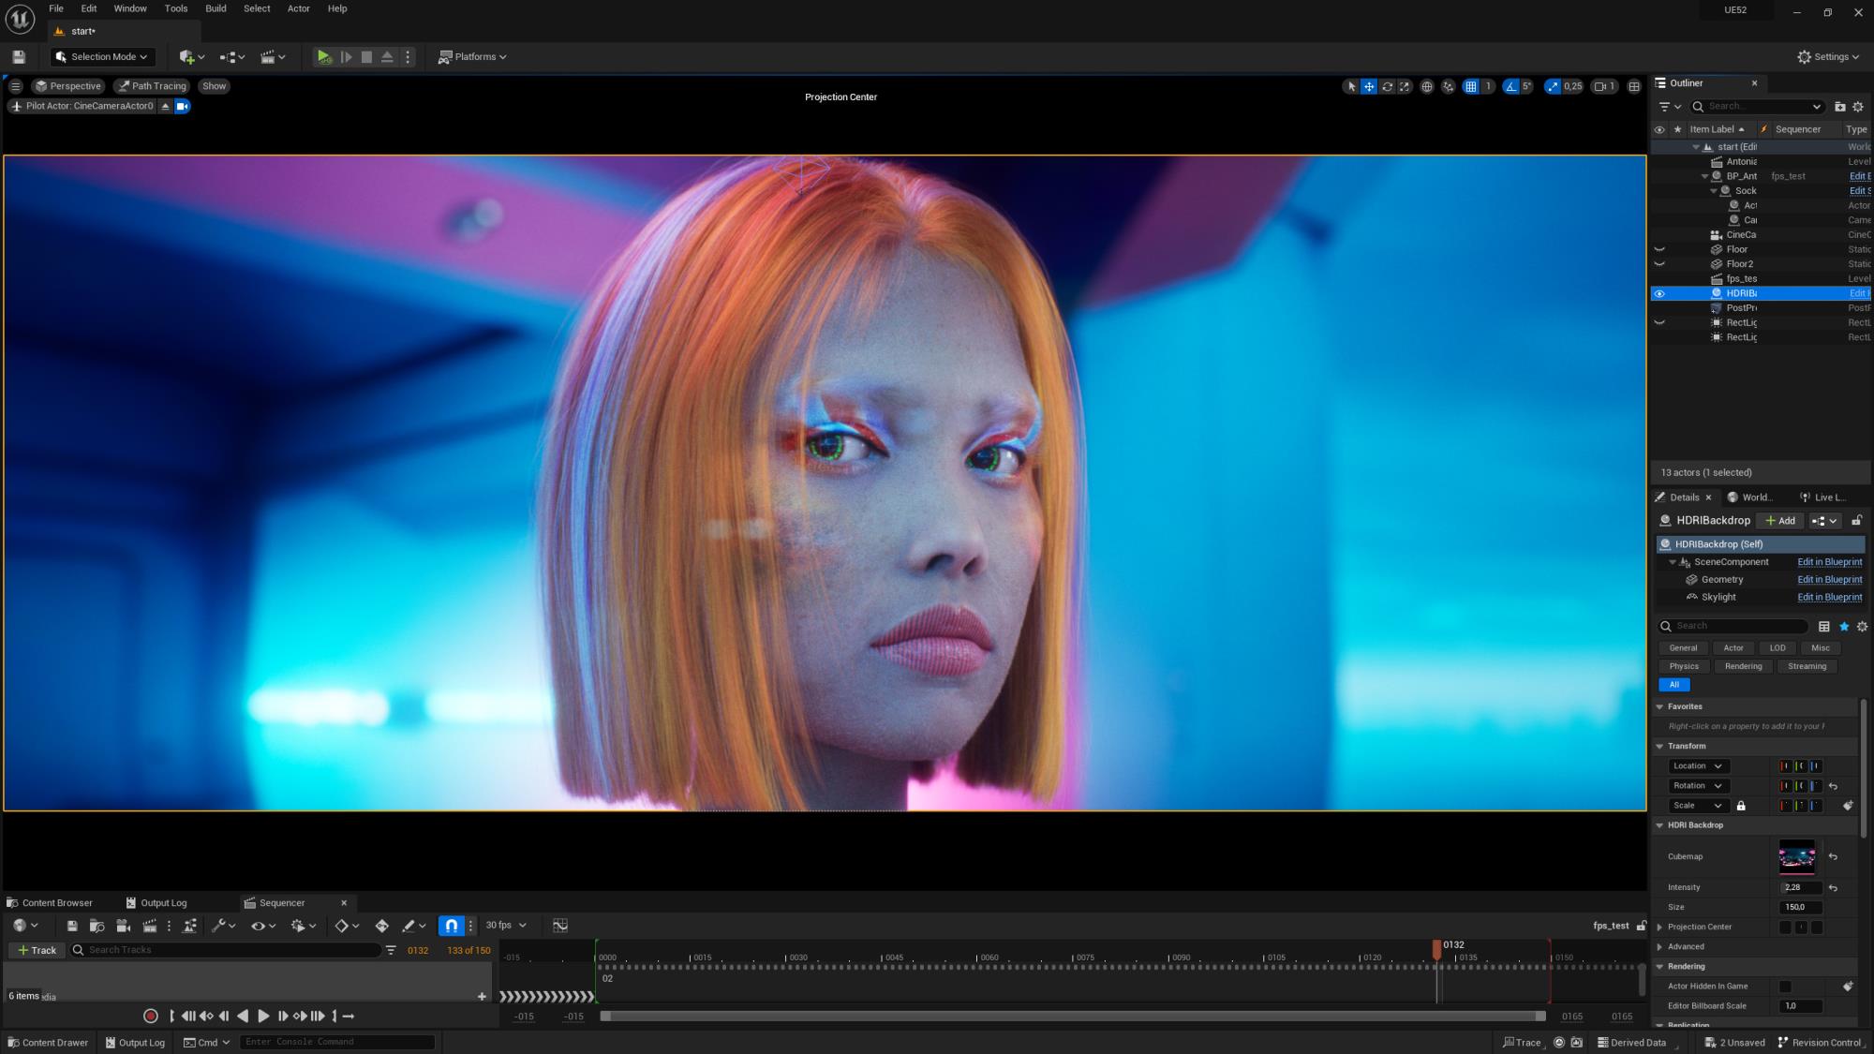Hide the HDRIBackdrop actor via its eye icon
Image resolution: width=1874 pixels, height=1054 pixels.
point(1659,293)
